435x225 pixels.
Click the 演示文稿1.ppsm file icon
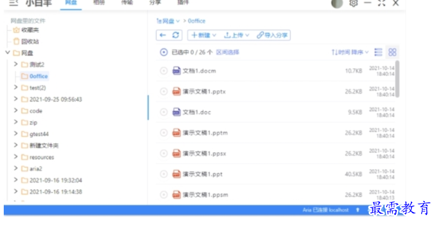tap(176, 195)
